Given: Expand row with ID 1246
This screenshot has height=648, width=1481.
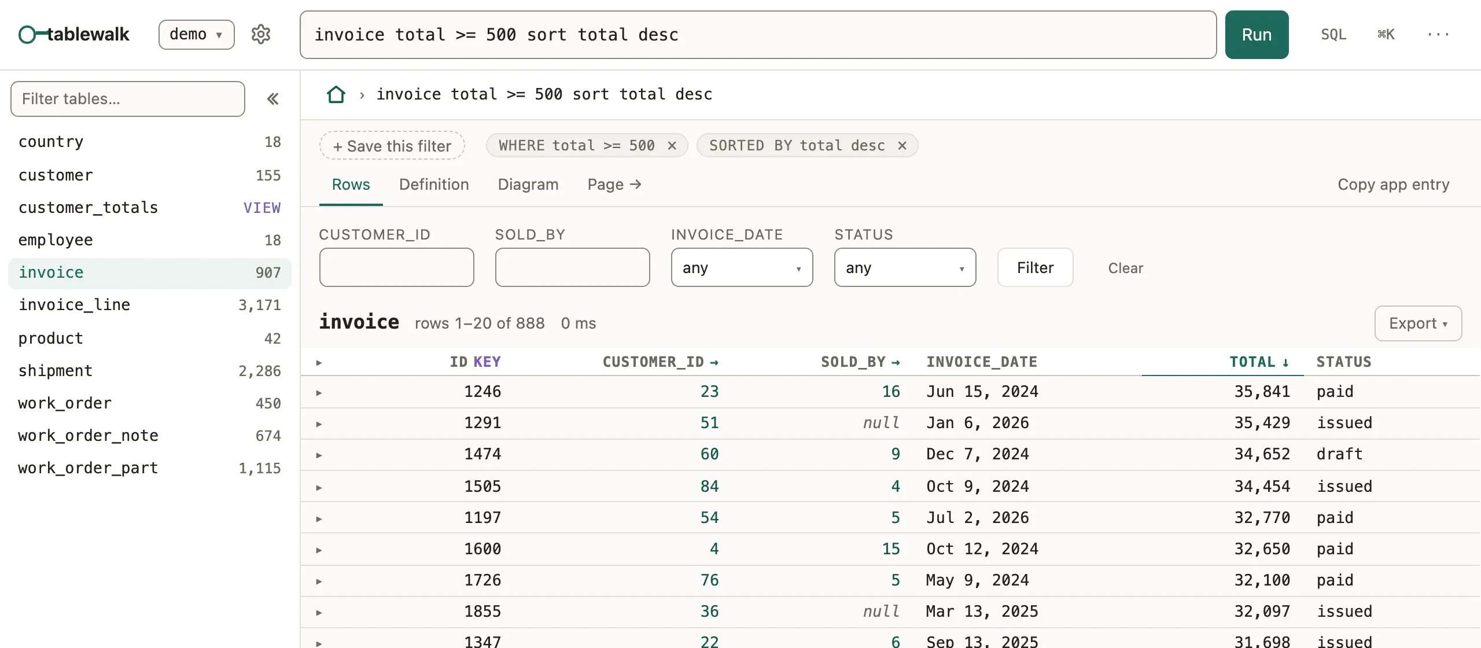Looking at the screenshot, I should (x=319, y=392).
